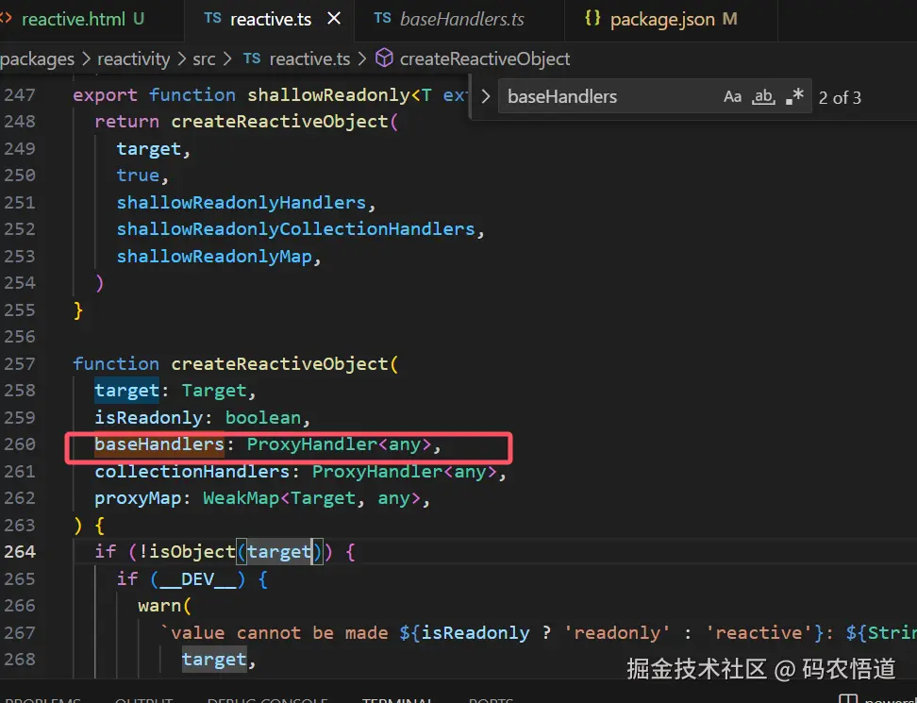
Task: Click shallowReadonlyMap on line 253
Action: click(214, 256)
